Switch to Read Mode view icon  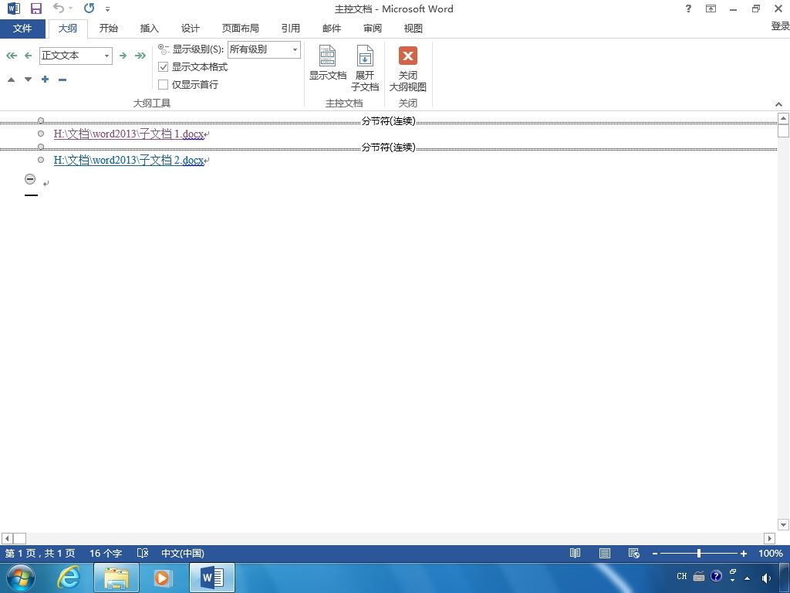pyautogui.click(x=575, y=553)
